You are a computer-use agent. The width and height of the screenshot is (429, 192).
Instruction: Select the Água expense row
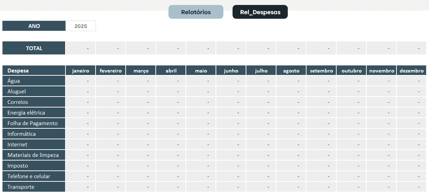pyautogui.click(x=34, y=81)
